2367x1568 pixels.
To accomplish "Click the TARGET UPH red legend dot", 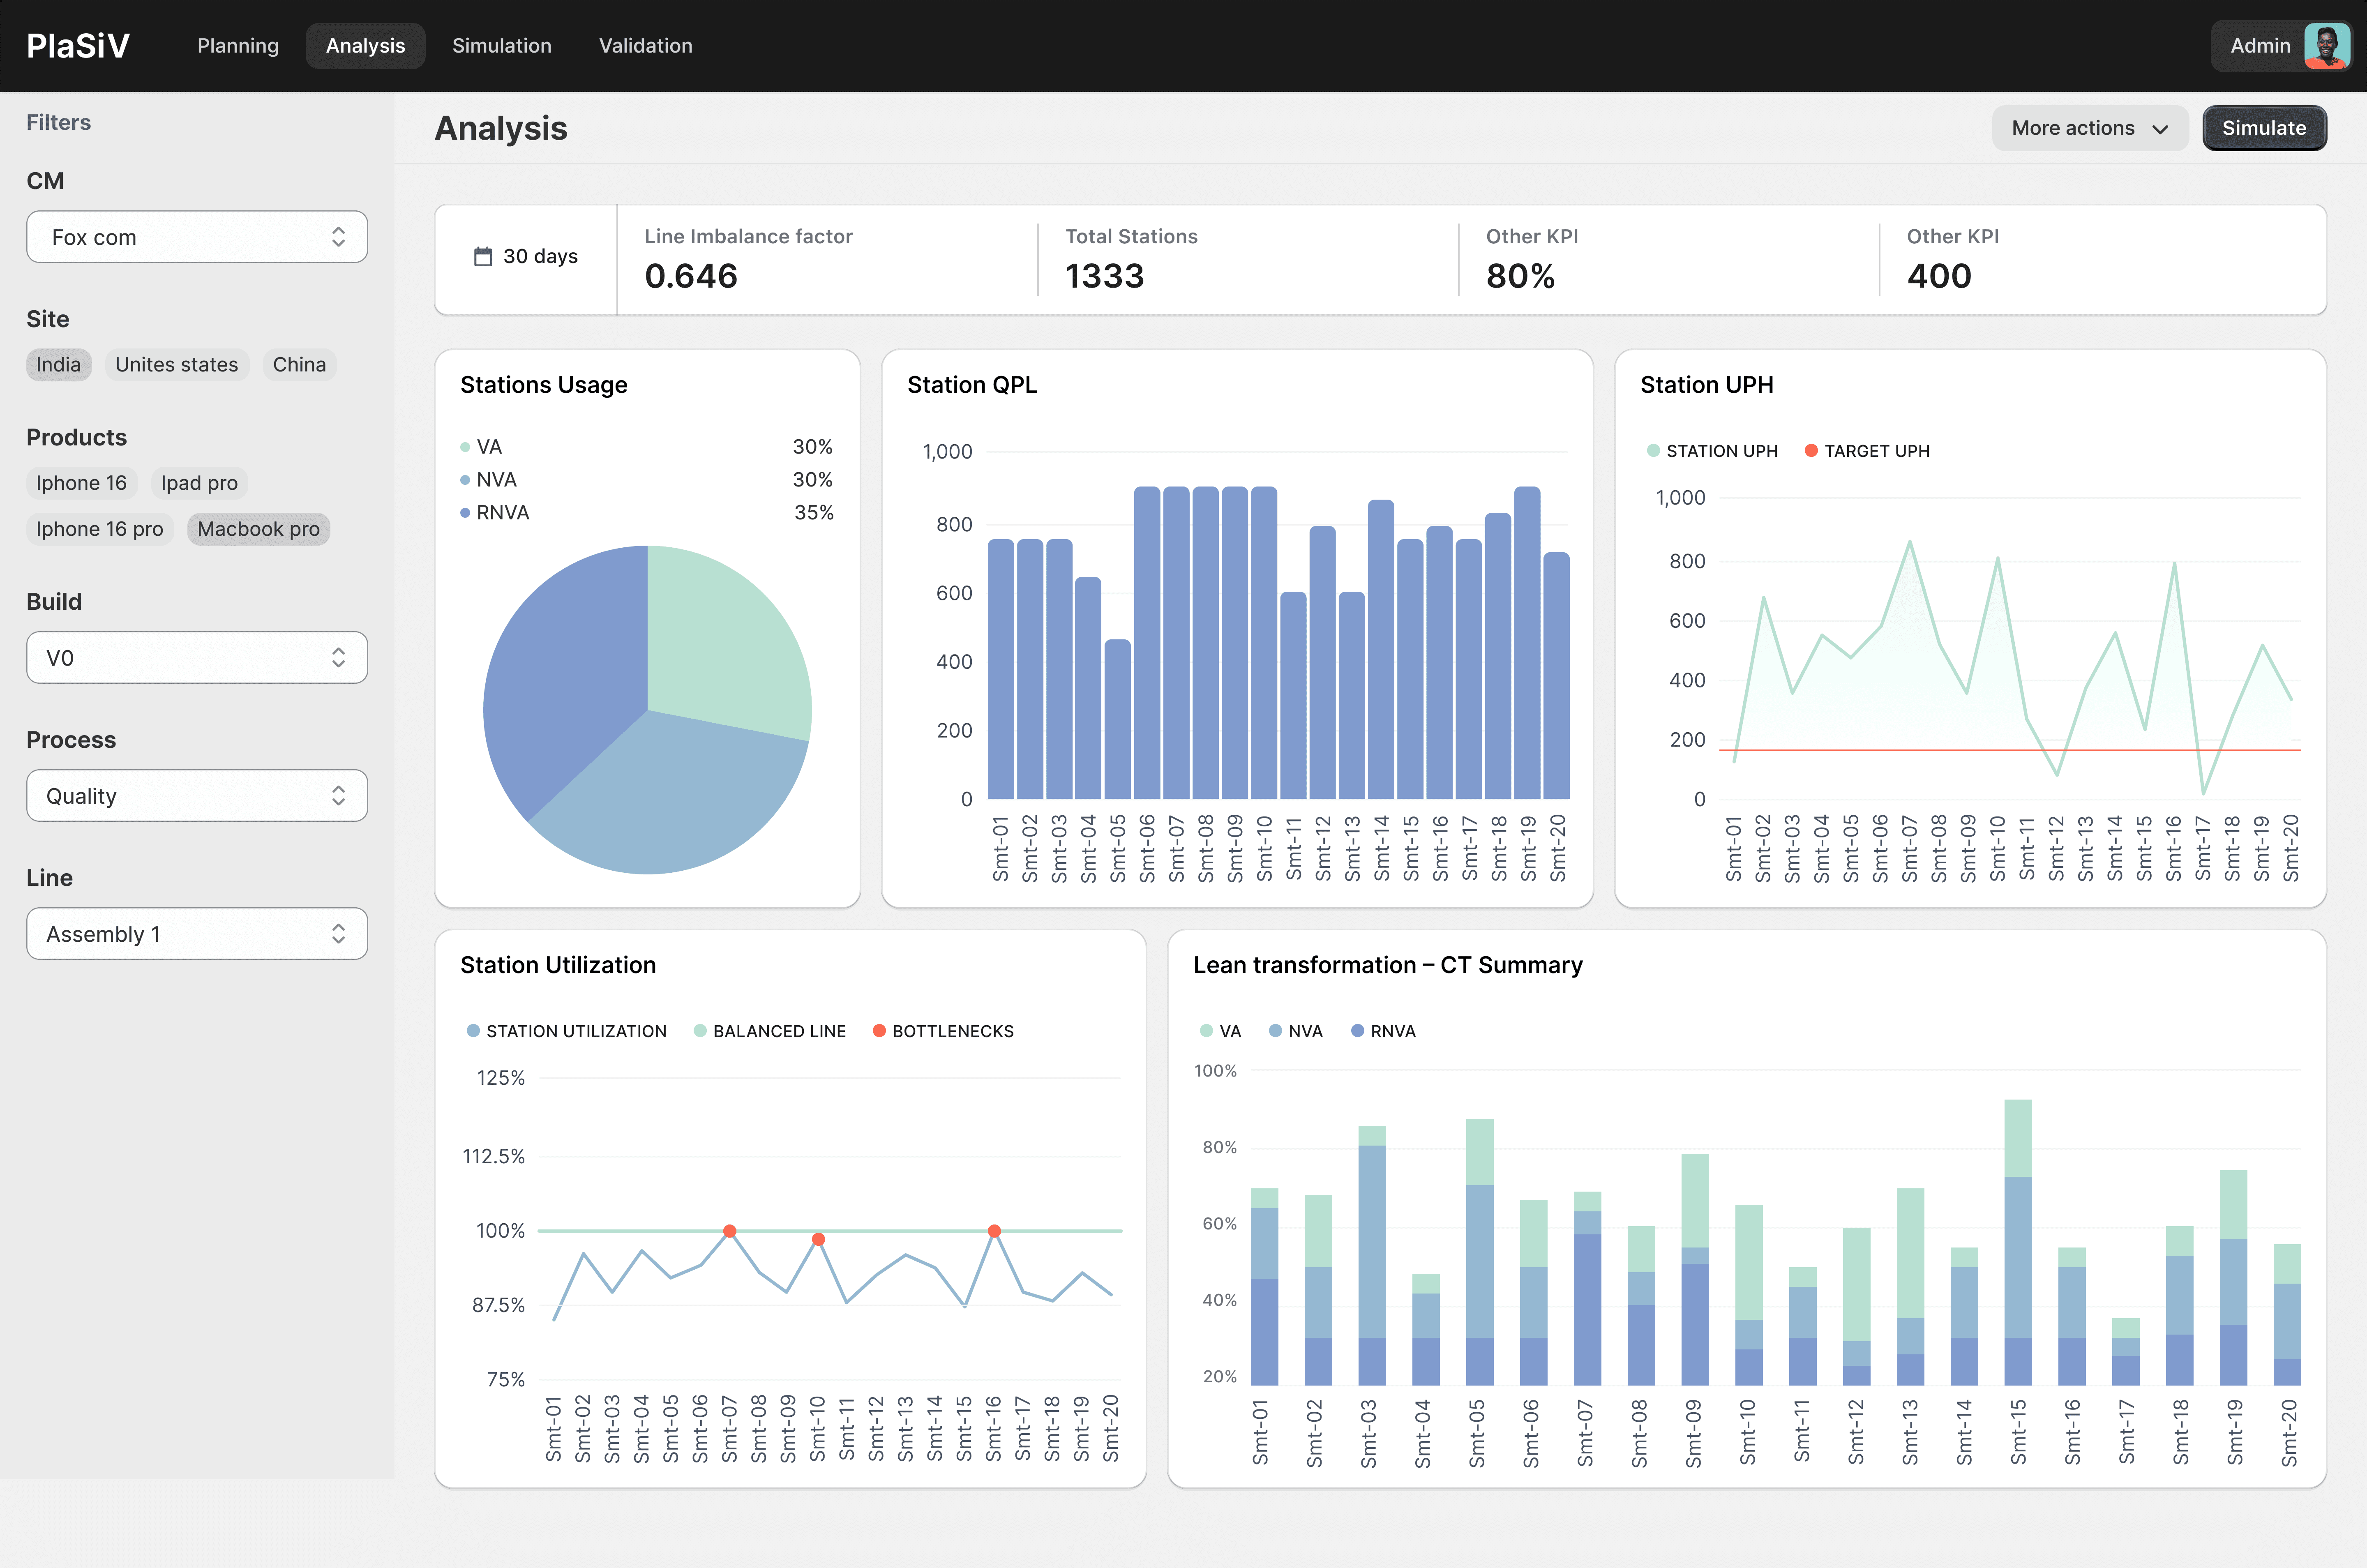I will click(x=1811, y=451).
